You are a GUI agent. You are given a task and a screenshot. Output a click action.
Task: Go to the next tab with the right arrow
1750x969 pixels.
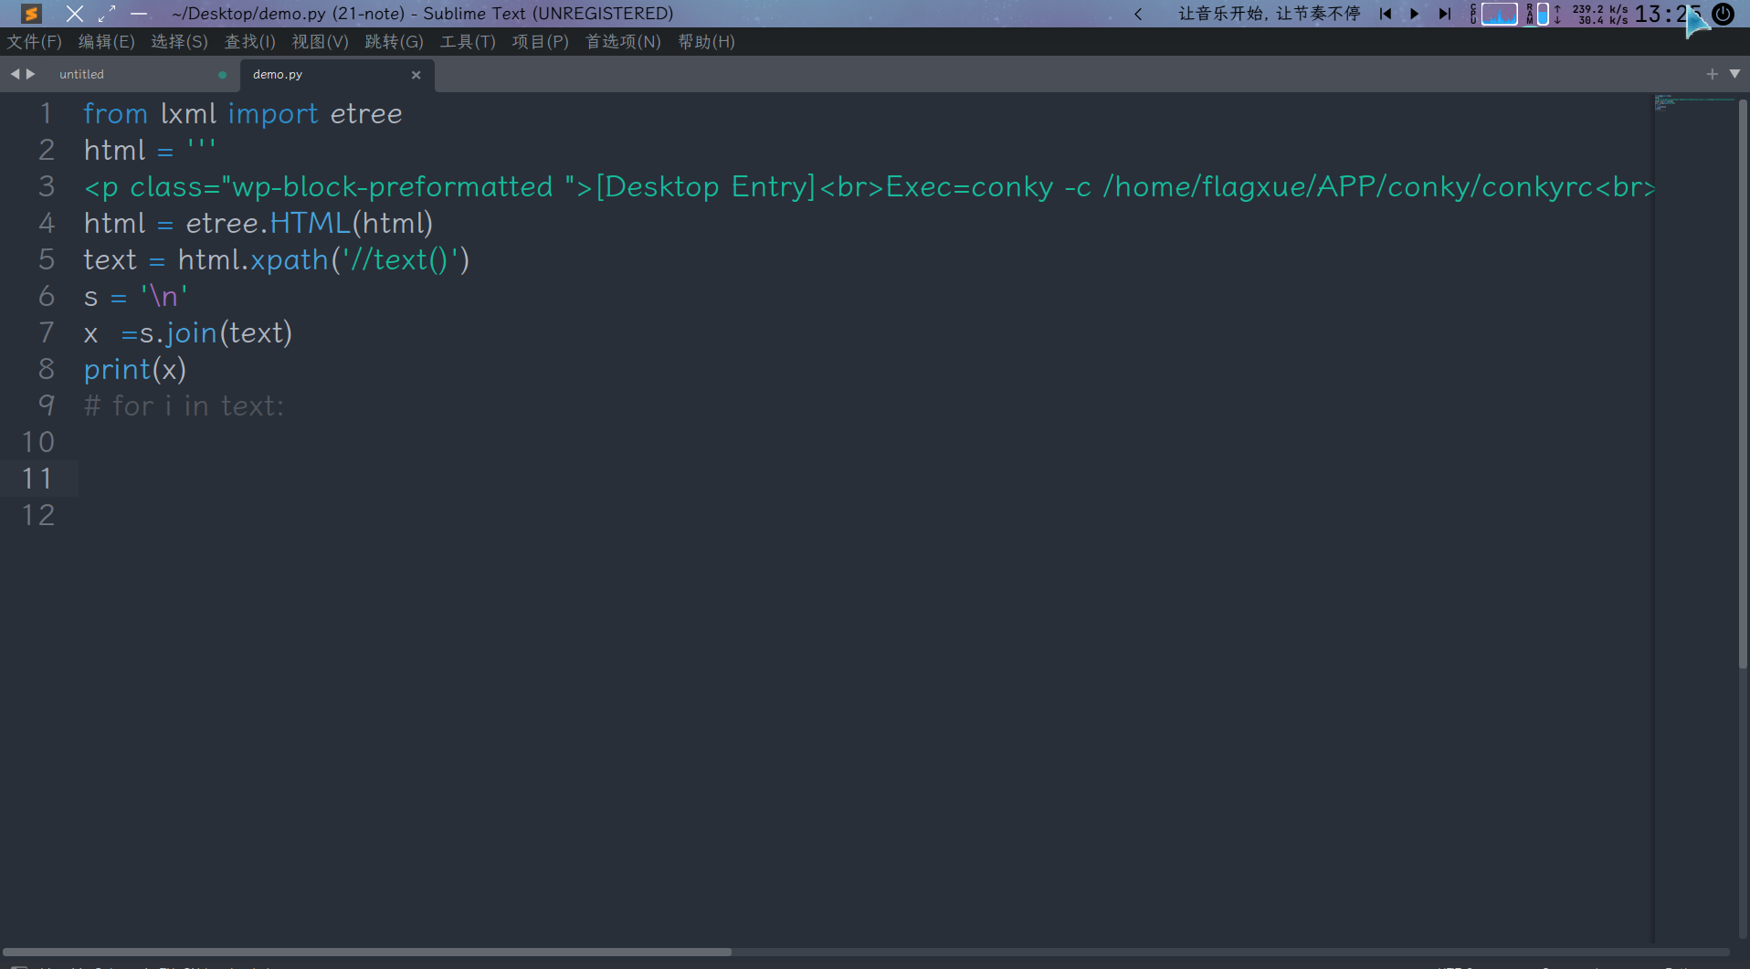[x=31, y=74]
